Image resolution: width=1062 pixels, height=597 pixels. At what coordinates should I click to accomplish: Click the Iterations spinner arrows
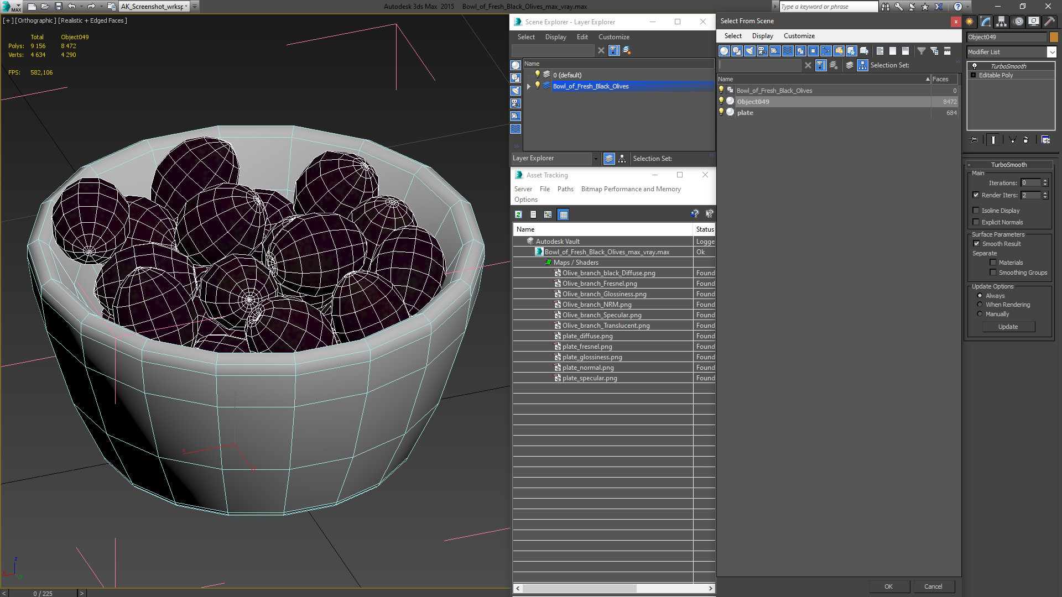point(1045,183)
